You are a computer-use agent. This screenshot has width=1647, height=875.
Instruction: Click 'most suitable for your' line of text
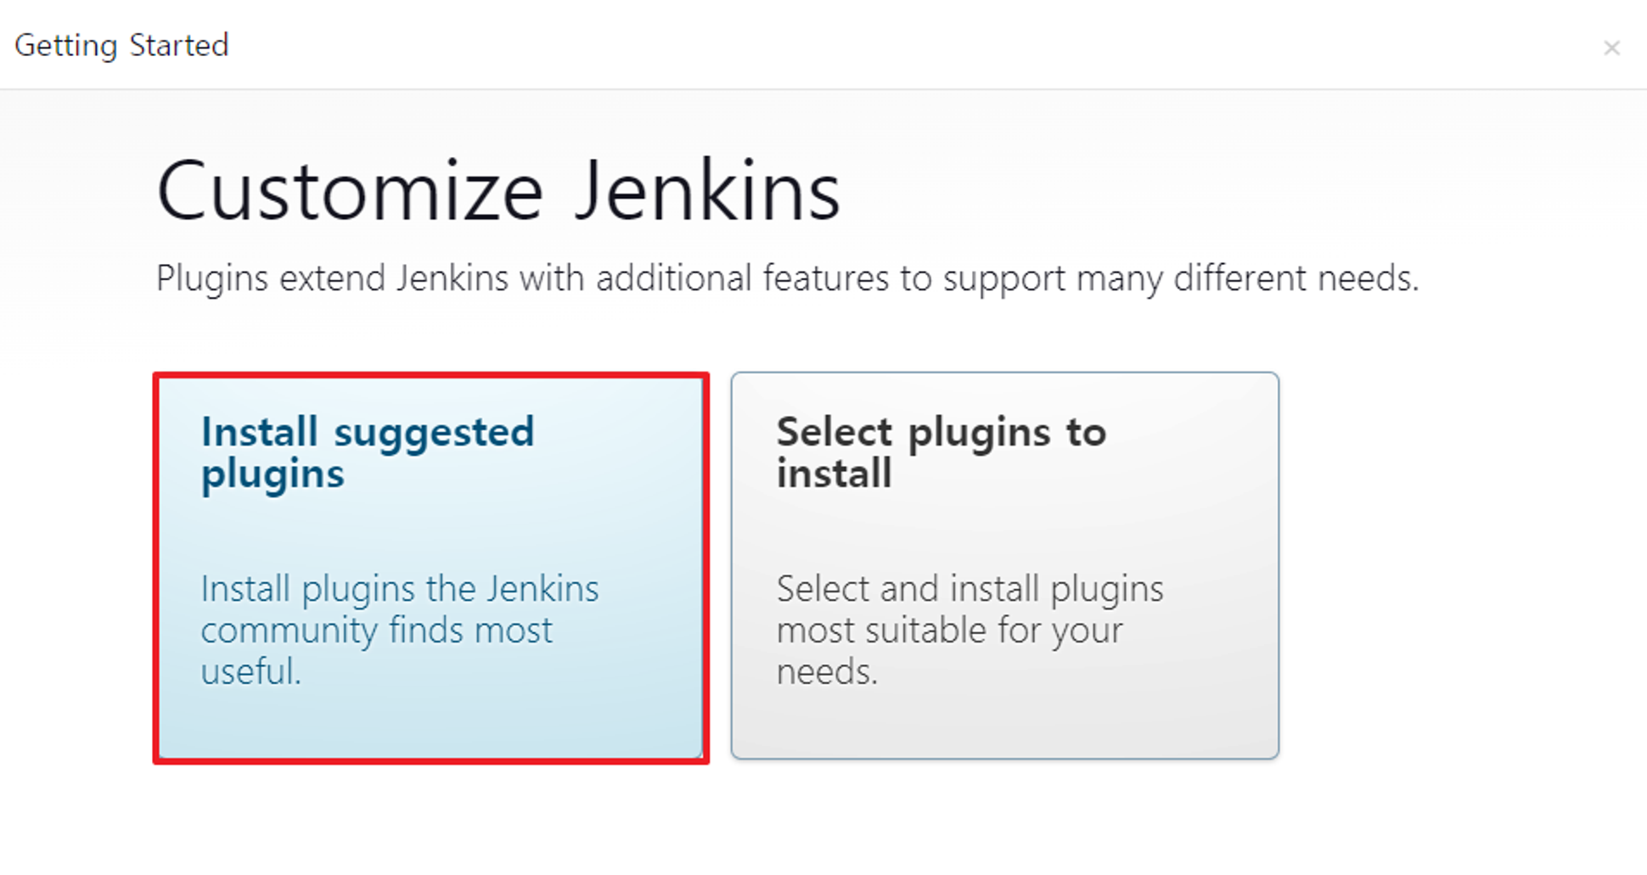(x=949, y=631)
